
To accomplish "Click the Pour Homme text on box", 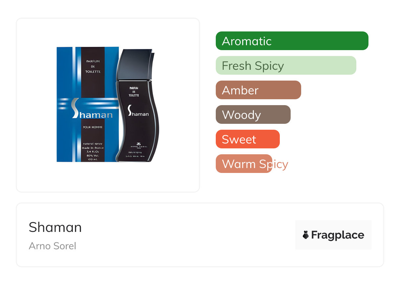I will click(93, 127).
